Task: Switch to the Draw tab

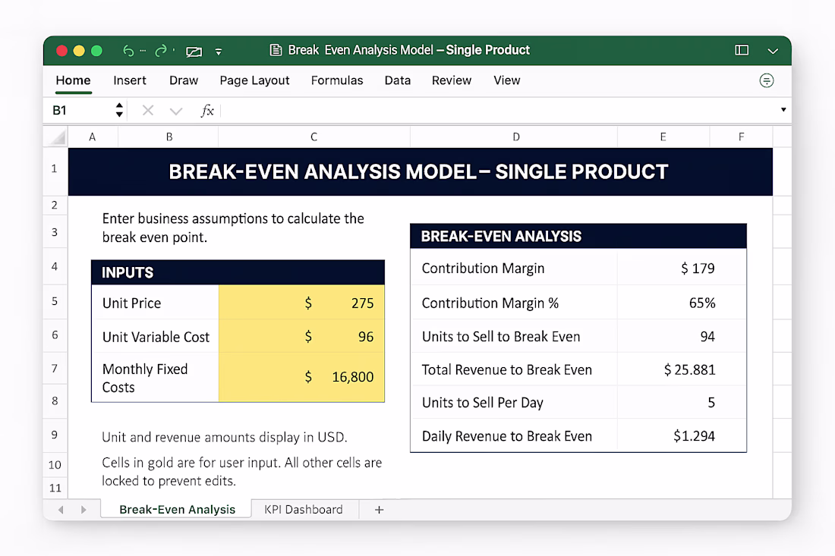Action: [x=184, y=80]
